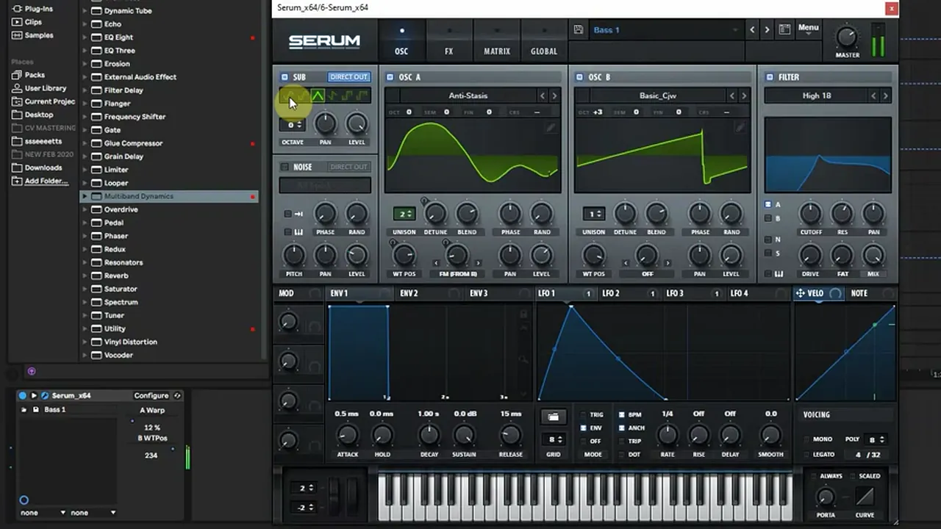The height and width of the screenshot is (529, 941).
Task: Toggle the LFO BPM sync checkbox
Action: click(621, 415)
